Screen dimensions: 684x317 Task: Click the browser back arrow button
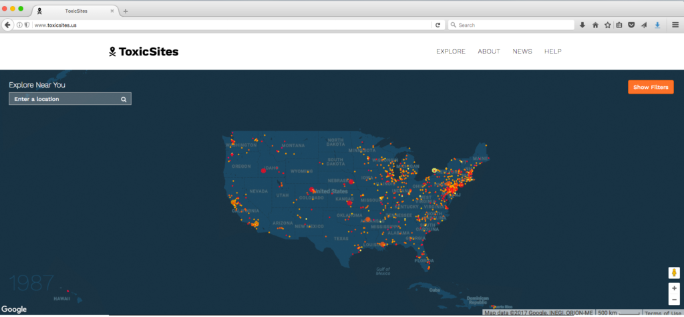coord(7,25)
